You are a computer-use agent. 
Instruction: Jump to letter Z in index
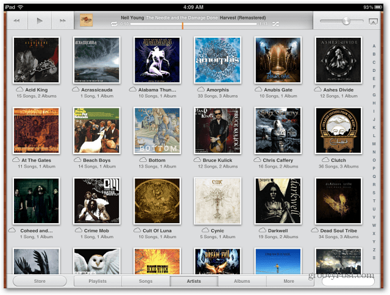click(374, 250)
